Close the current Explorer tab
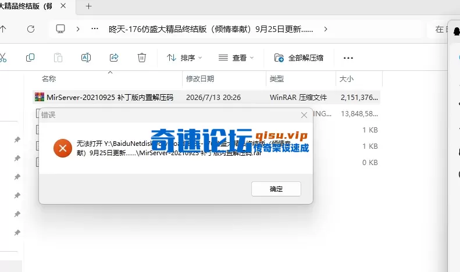The width and height of the screenshot is (460, 272). click(63, 6)
